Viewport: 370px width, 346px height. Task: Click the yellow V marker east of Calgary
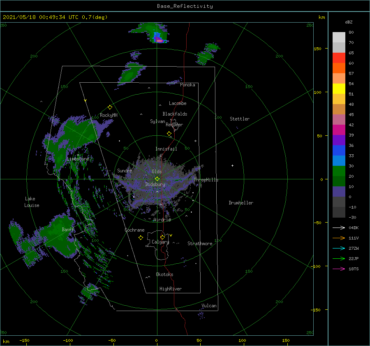click(x=171, y=235)
